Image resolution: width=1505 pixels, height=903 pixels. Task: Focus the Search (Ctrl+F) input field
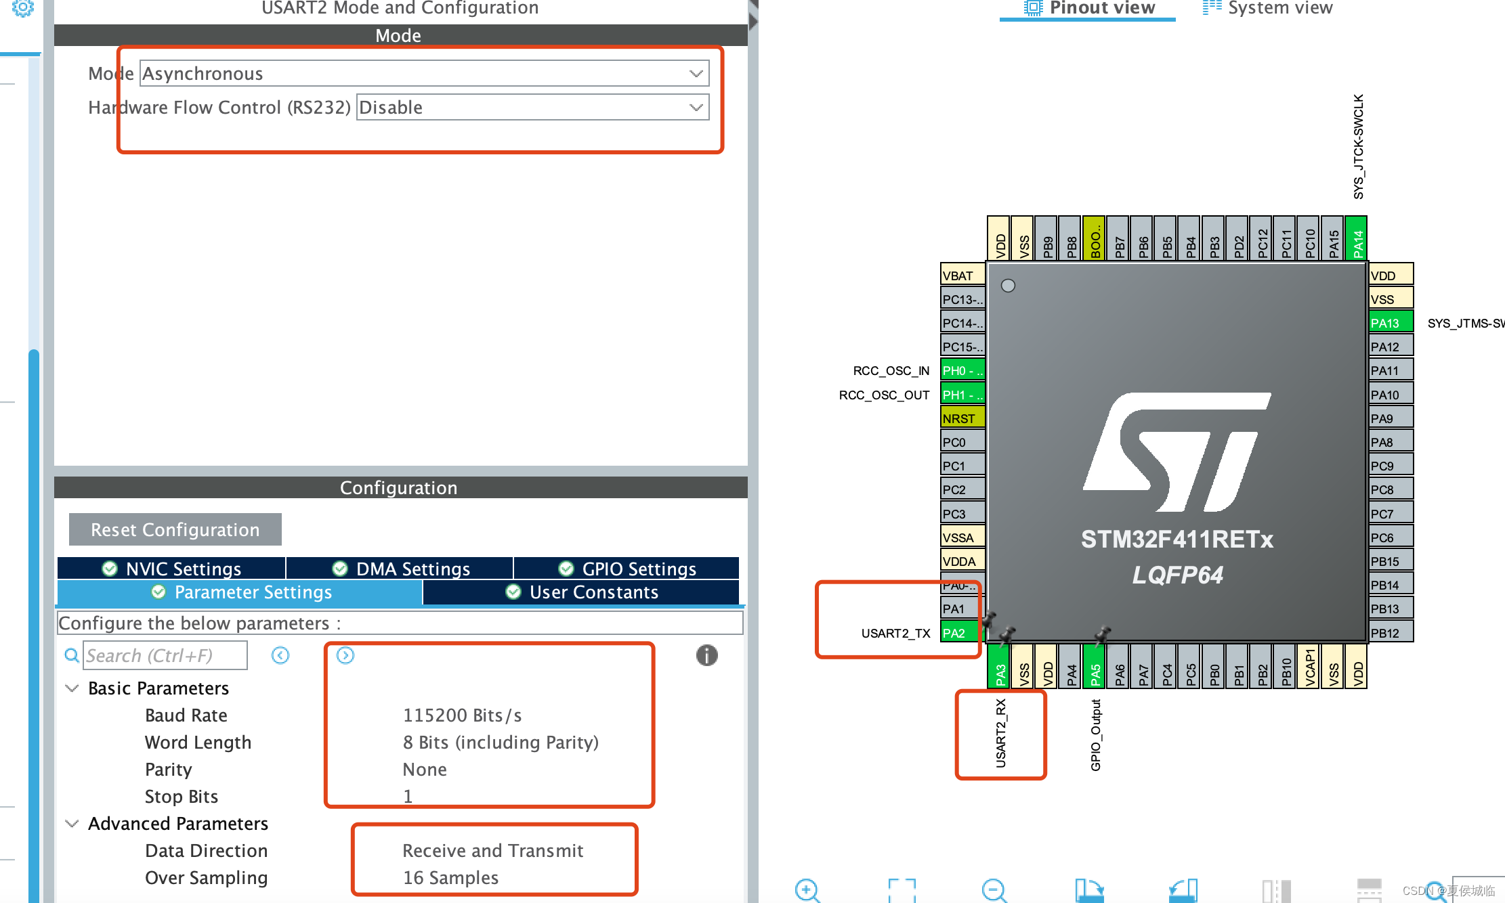click(x=165, y=655)
